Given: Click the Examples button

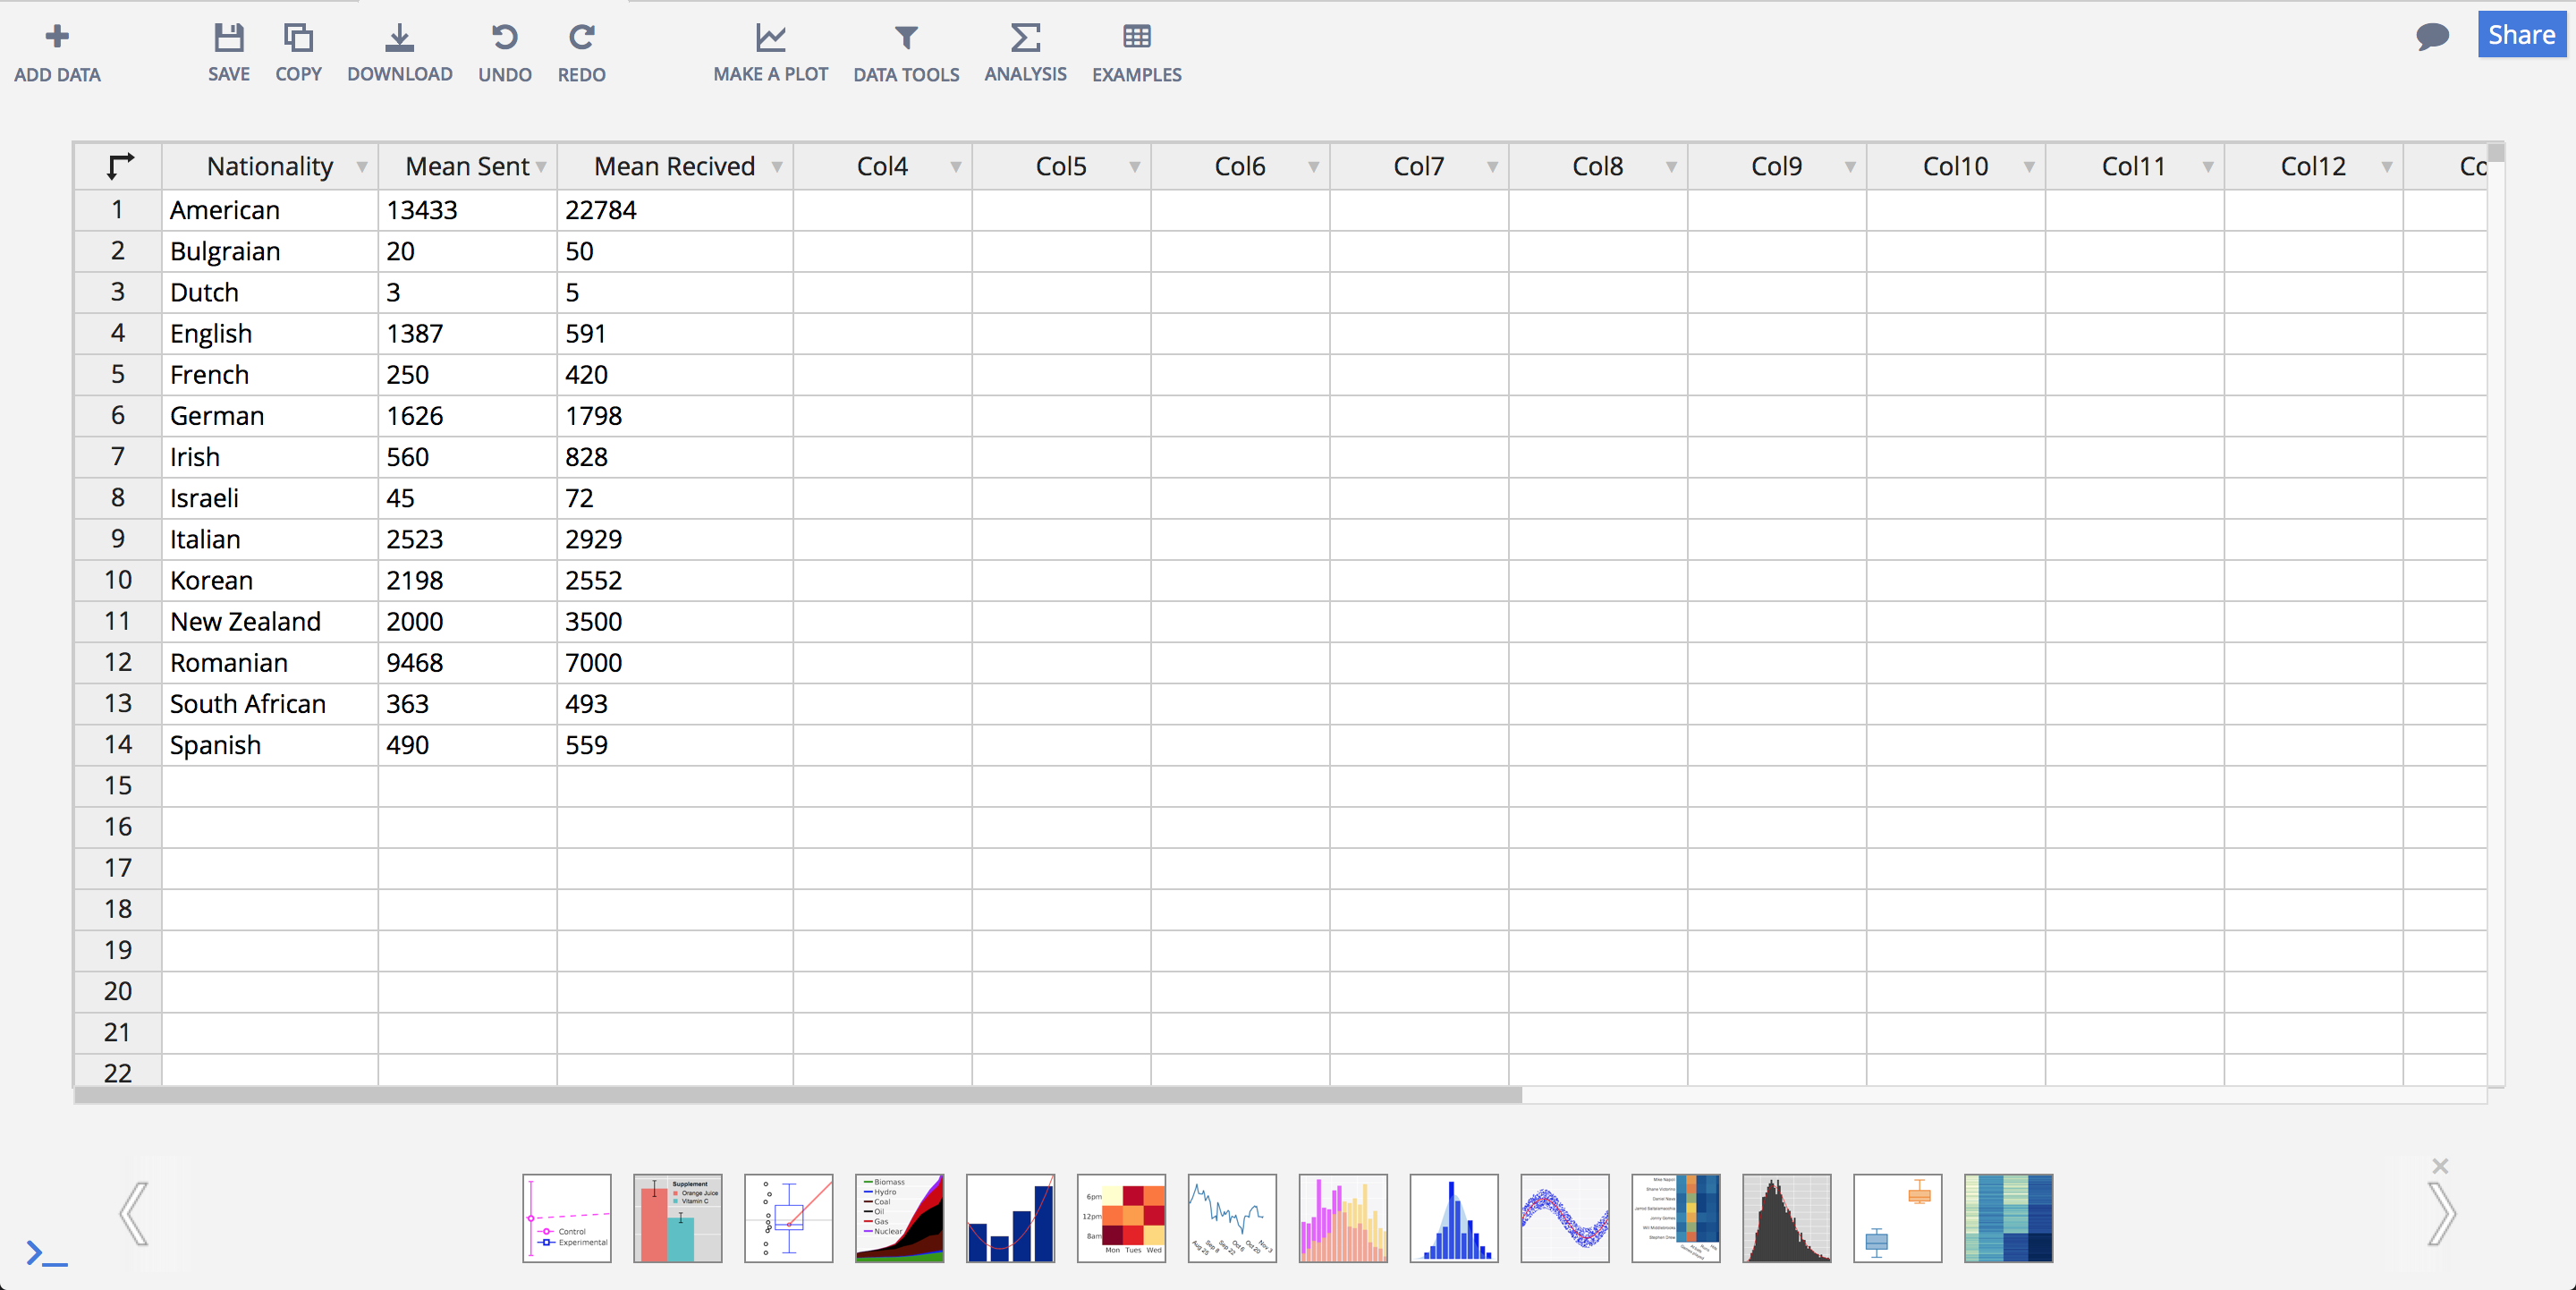Looking at the screenshot, I should (x=1136, y=52).
